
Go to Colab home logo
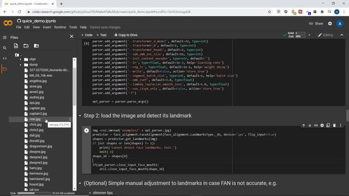(8, 23)
